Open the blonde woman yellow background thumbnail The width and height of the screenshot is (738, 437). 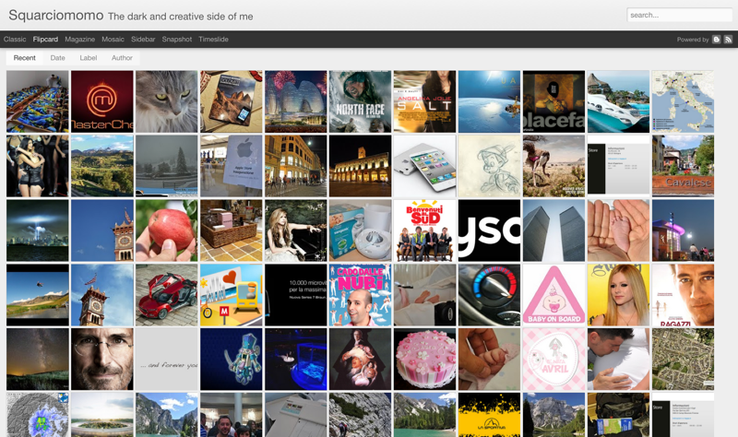[618, 295]
